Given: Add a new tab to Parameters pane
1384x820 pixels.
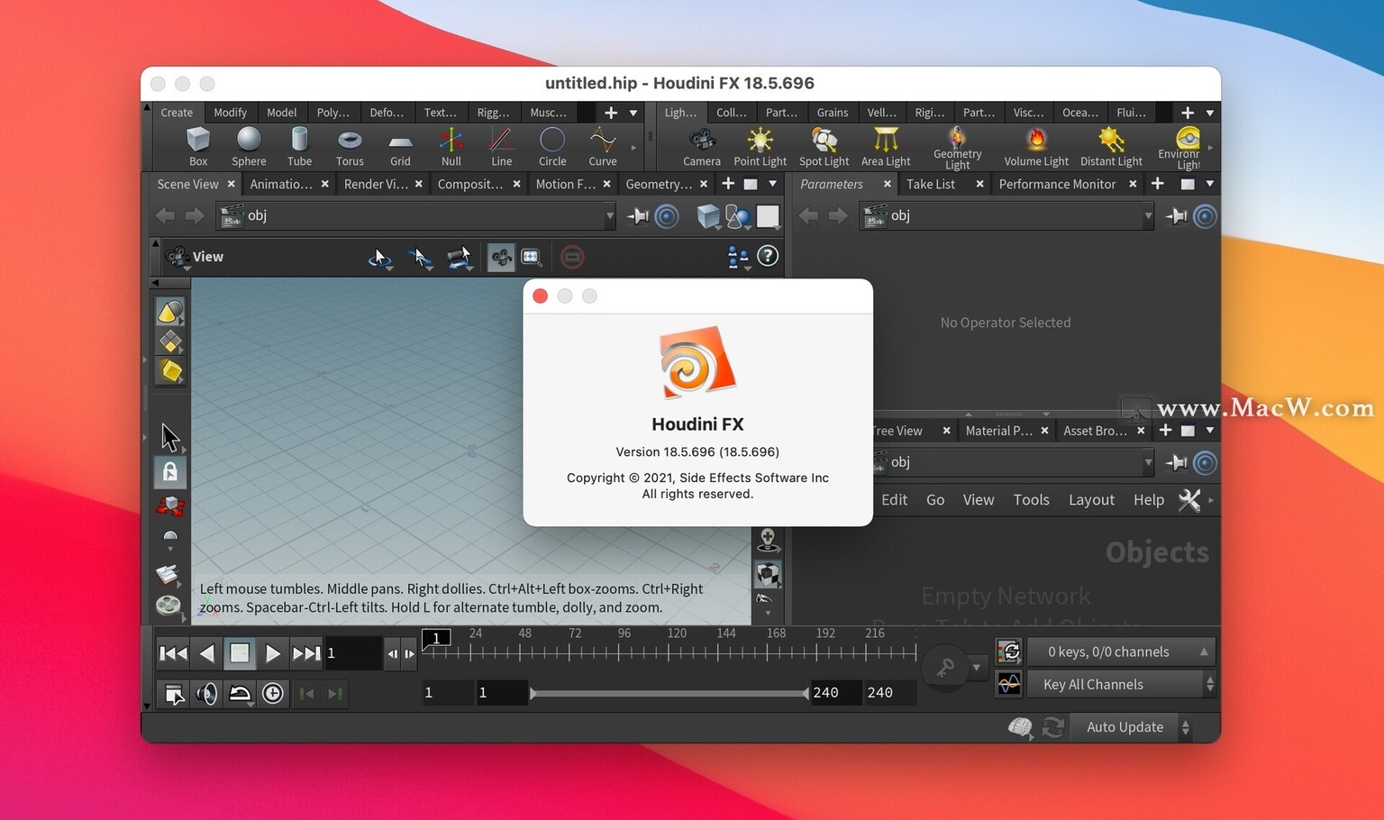Looking at the screenshot, I should click(x=1158, y=184).
